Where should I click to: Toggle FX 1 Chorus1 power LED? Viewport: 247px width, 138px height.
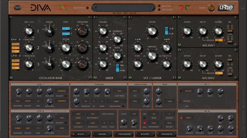tap(181, 91)
